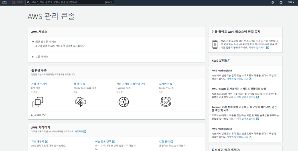The image size is (298, 151).
Task: Click the AWS logo in top bar
Action: point(4,2)
